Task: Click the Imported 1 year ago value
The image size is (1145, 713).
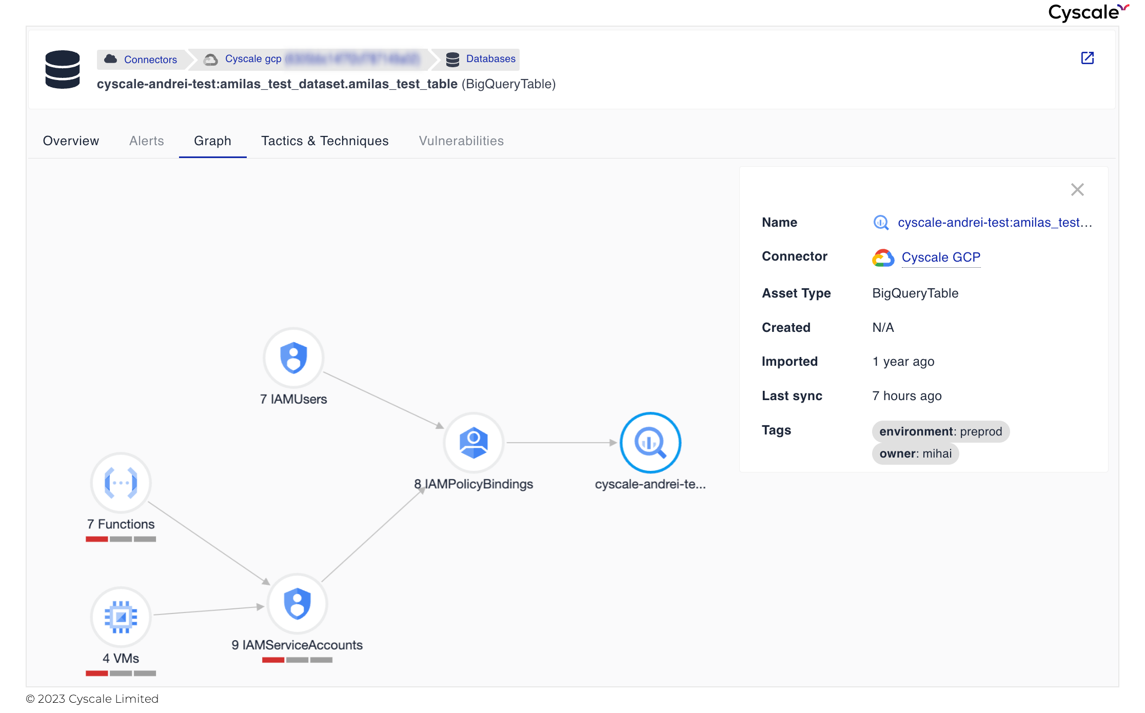Action: tap(903, 362)
